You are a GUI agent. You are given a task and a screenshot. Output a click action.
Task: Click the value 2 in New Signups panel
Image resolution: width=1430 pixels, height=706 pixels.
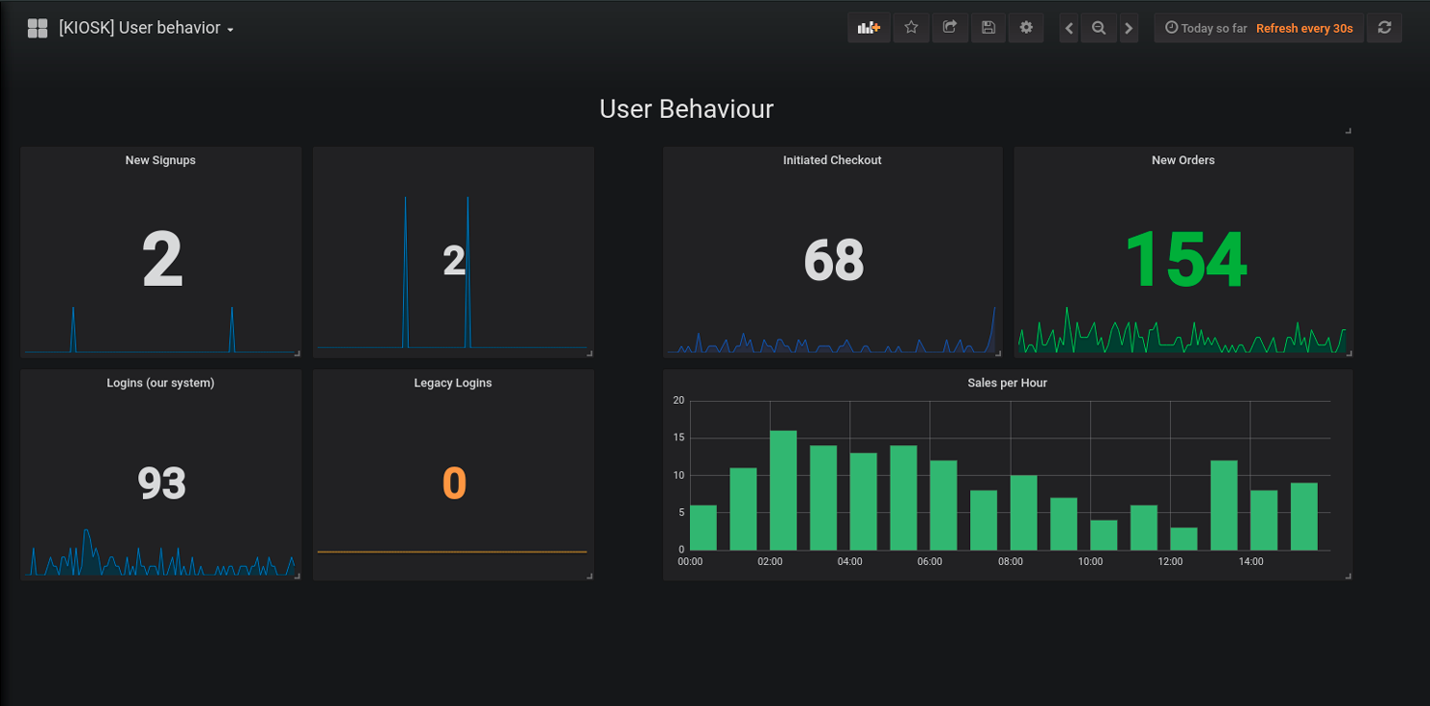pos(162,259)
